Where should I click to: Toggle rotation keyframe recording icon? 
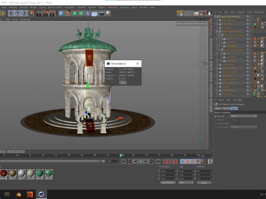pyautogui.click(x=193, y=161)
